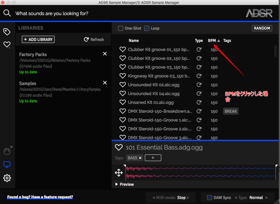This screenshot has width=280, height=204.
Task: Favorite Clubber Kit groove 01 sample
Action: pyautogui.click(x=122, y=49)
